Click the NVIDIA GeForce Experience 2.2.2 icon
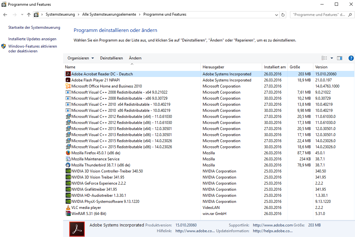 pos(68,183)
